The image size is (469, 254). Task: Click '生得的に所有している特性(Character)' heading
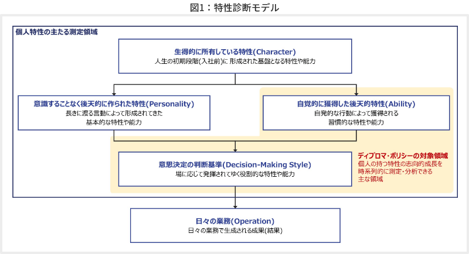pyautogui.click(x=235, y=52)
